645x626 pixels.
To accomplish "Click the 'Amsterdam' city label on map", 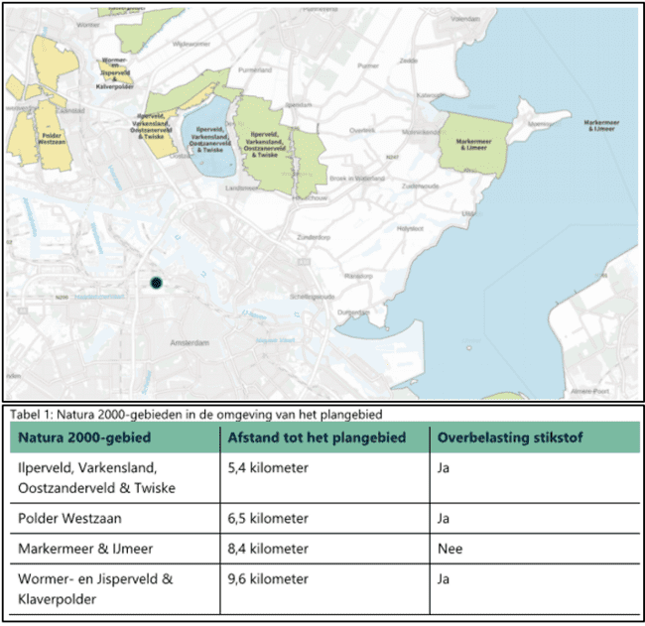I will point(190,342).
